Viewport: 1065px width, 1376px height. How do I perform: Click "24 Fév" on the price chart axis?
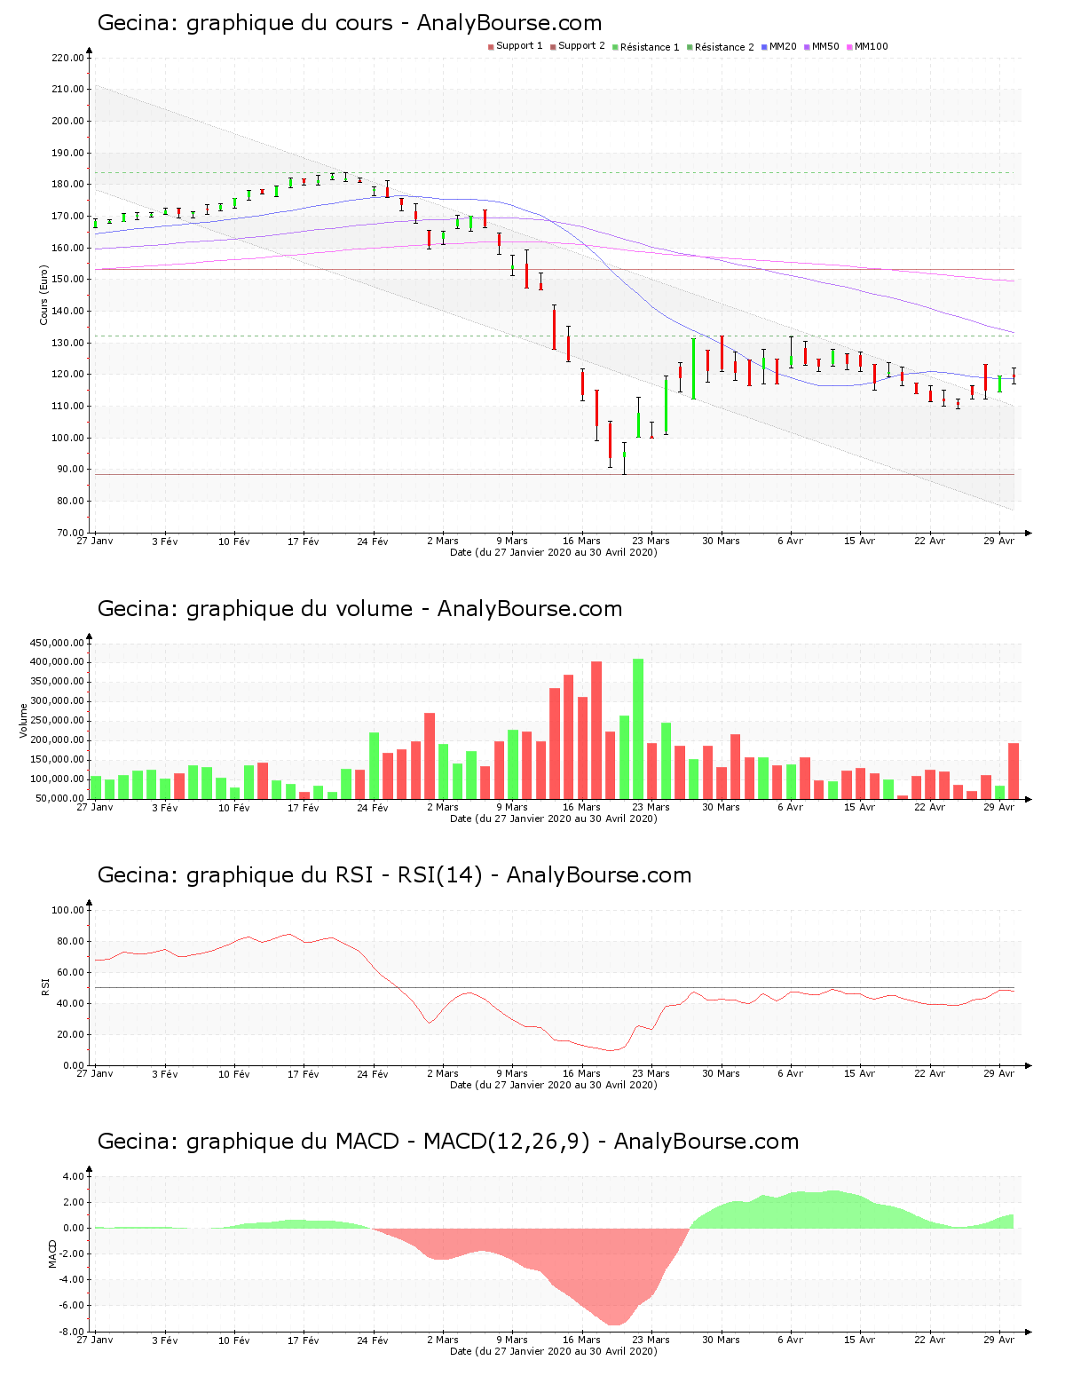[373, 542]
